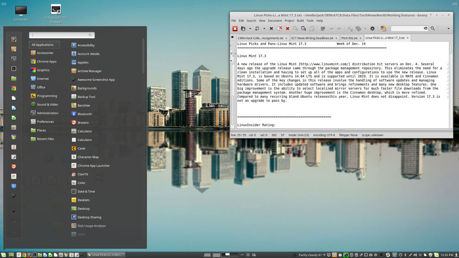The height and width of the screenshot is (258, 459).
Task: Select the Sound & Video menu category
Action: coord(45,104)
